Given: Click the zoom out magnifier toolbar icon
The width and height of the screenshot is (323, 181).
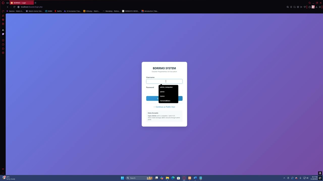Looking at the screenshot, I should [x=288, y=7].
